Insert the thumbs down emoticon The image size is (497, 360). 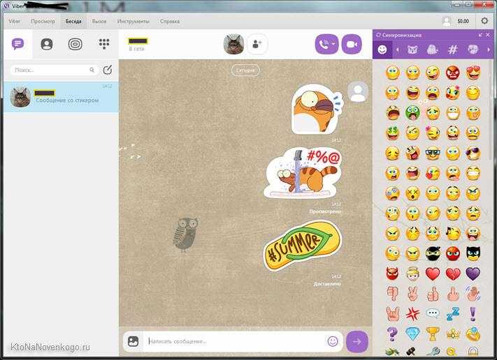[x=392, y=294]
